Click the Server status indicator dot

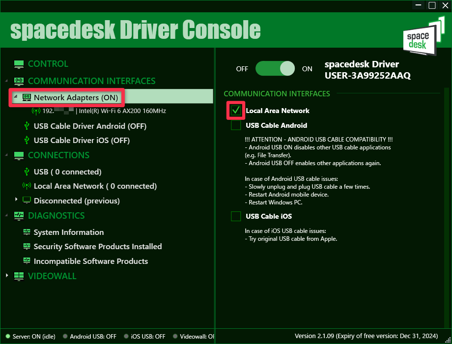(x=8, y=336)
